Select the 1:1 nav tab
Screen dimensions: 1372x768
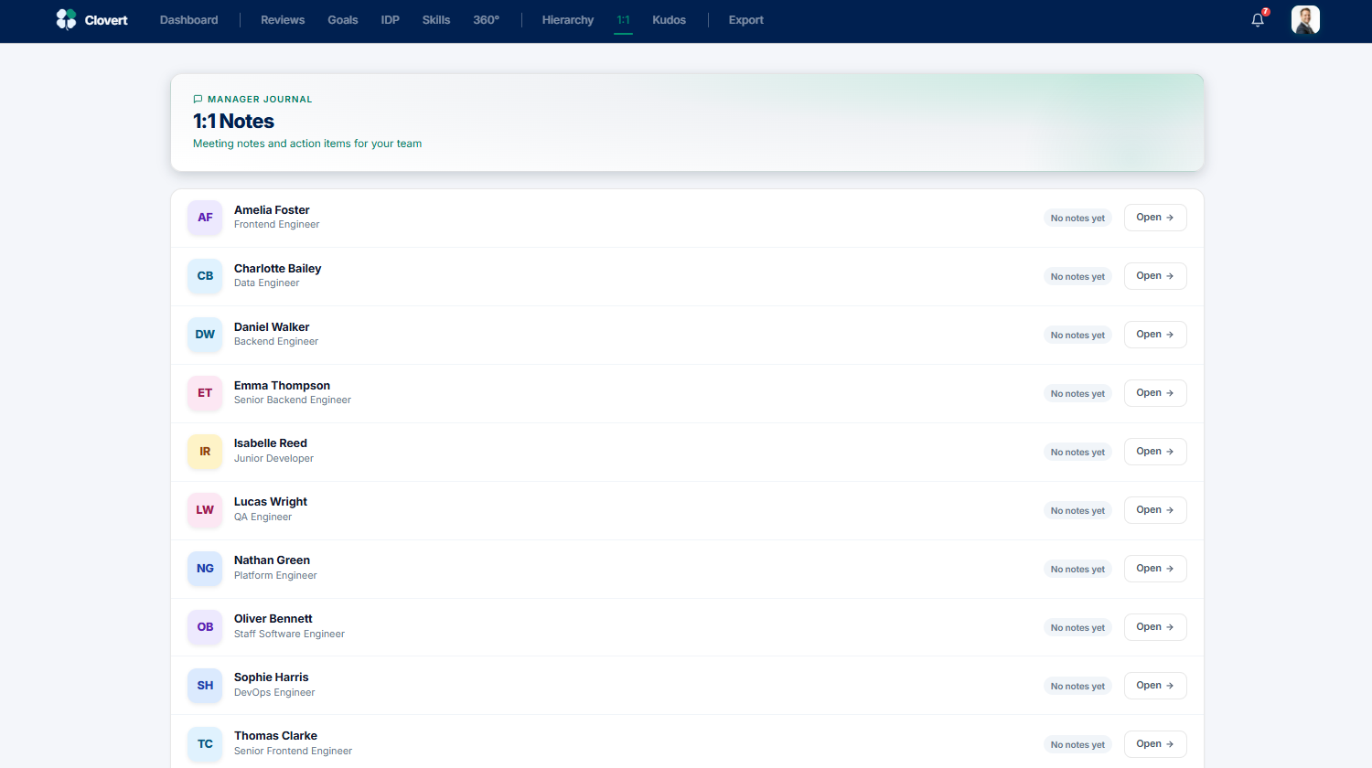[x=623, y=20]
